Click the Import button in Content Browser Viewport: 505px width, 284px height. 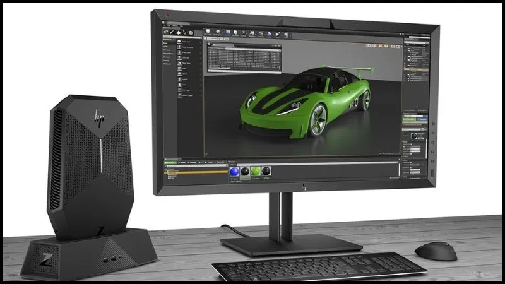tap(184, 163)
